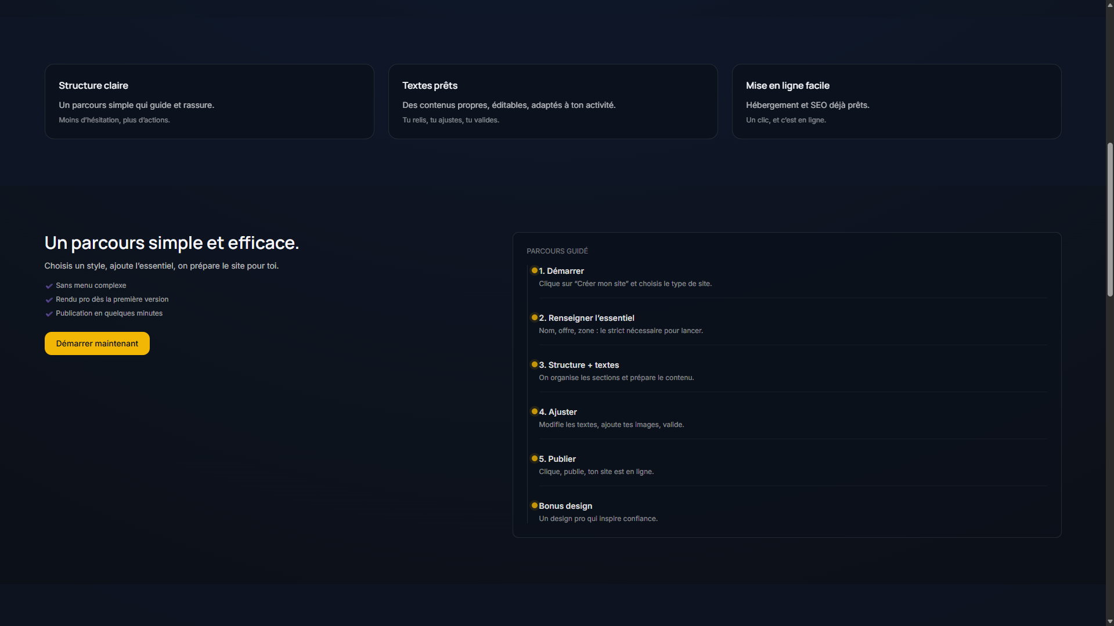Click the vertical scrollbar thumb
This screenshot has width=1114, height=626.
point(1109,220)
